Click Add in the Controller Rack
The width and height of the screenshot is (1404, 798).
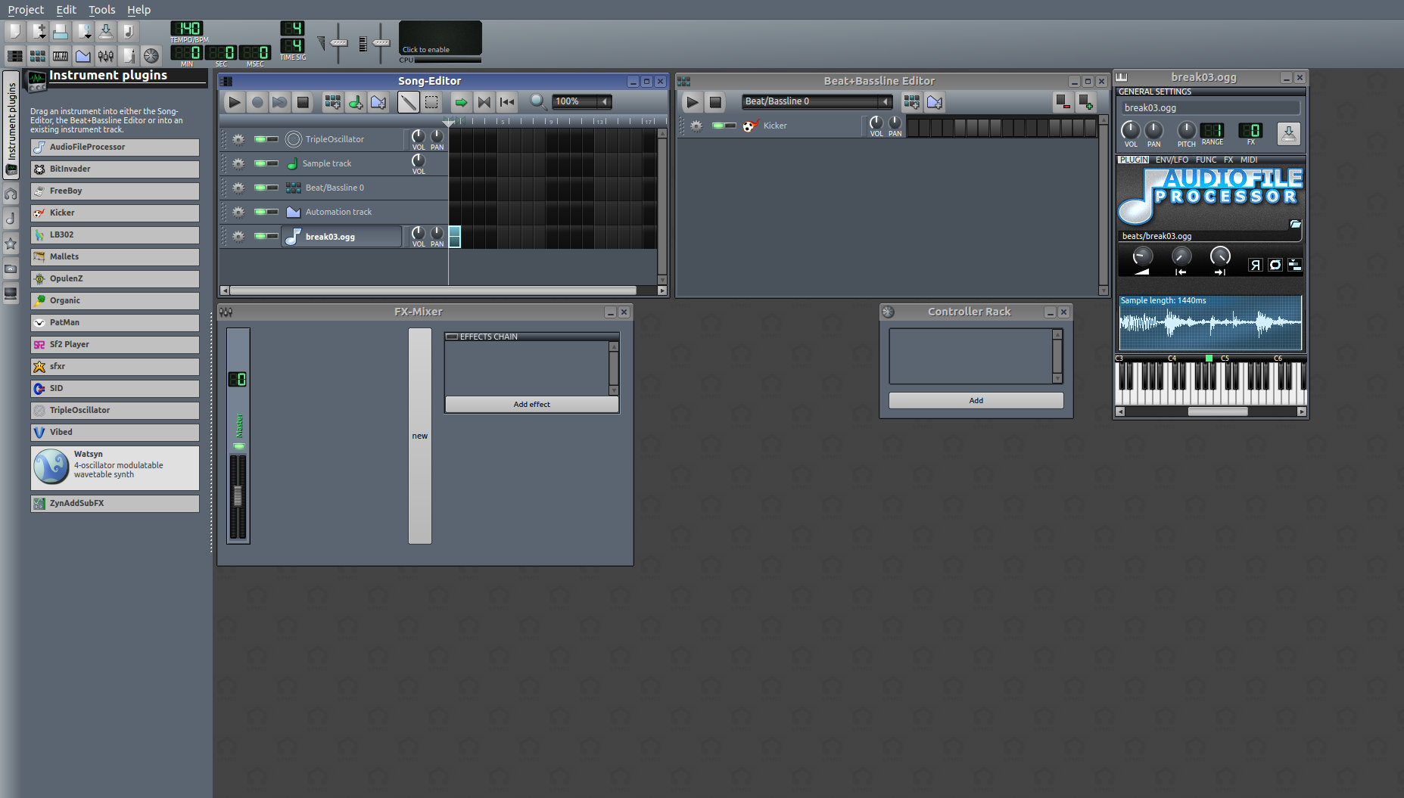pos(976,401)
